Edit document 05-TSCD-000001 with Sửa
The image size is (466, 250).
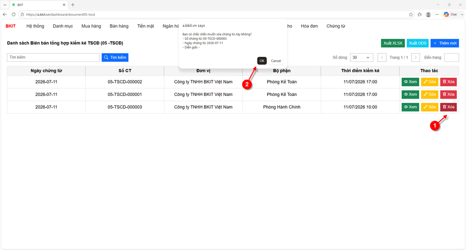tap(430, 95)
